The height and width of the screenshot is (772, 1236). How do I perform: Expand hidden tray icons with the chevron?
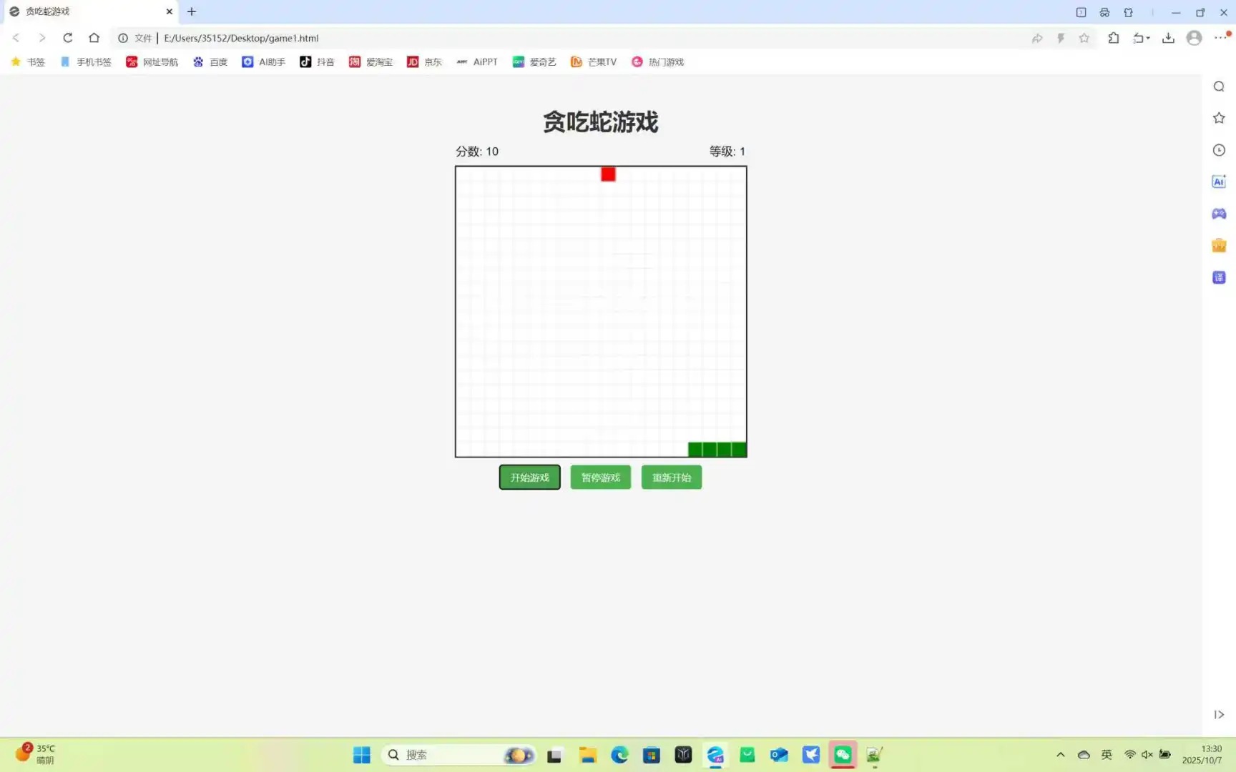tap(1061, 754)
